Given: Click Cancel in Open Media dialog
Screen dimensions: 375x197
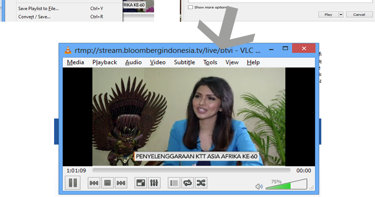Looking at the screenshot, I should pyautogui.click(x=359, y=15).
